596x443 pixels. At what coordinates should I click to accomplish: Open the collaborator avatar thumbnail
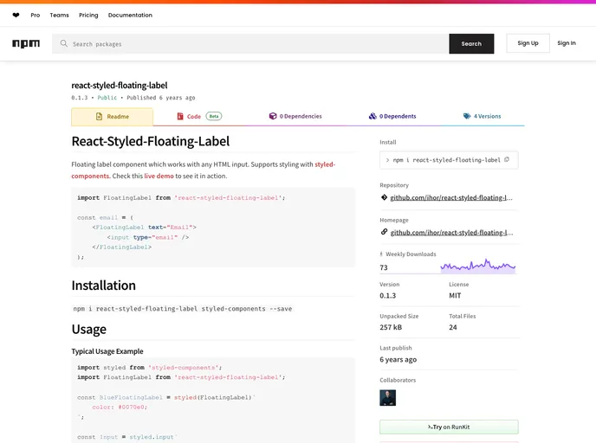388,398
